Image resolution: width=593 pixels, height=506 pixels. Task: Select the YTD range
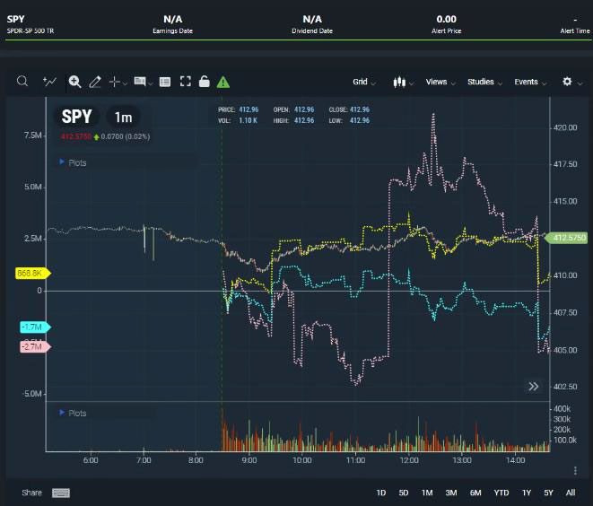coord(501,493)
